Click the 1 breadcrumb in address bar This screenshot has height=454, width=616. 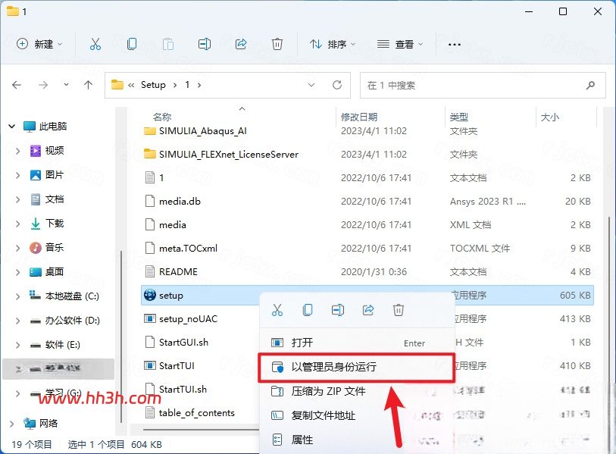[187, 85]
